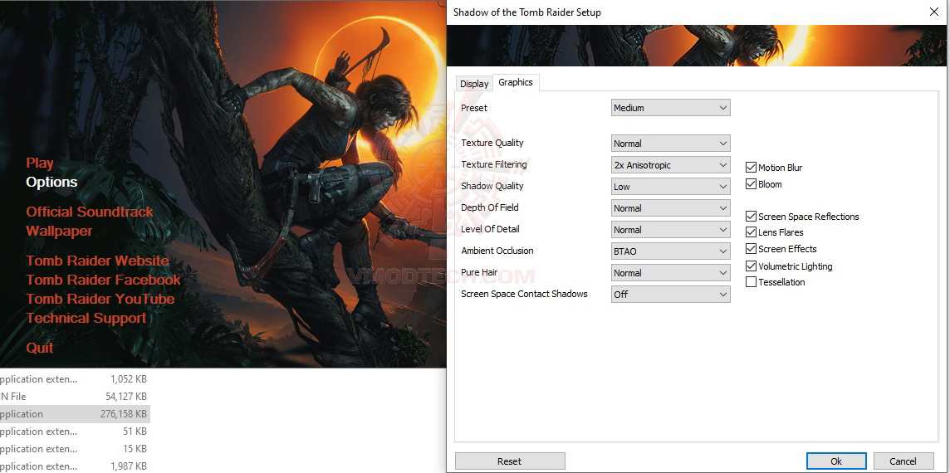Image resolution: width=950 pixels, height=473 pixels.
Task: Expand the Shadow Quality dropdown
Action: click(671, 187)
